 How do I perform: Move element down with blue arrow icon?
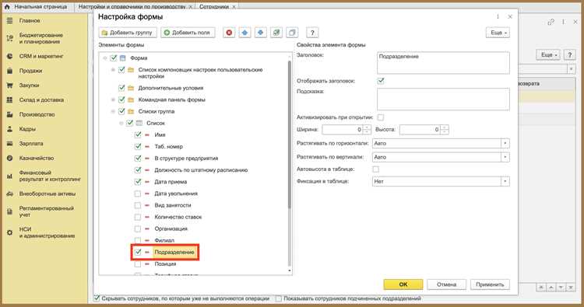(260, 33)
